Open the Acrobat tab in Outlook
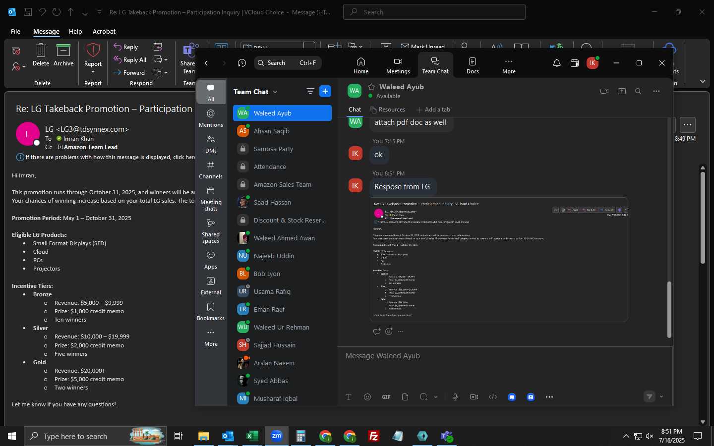This screenshot has width=714, height=446. point(104,31)
